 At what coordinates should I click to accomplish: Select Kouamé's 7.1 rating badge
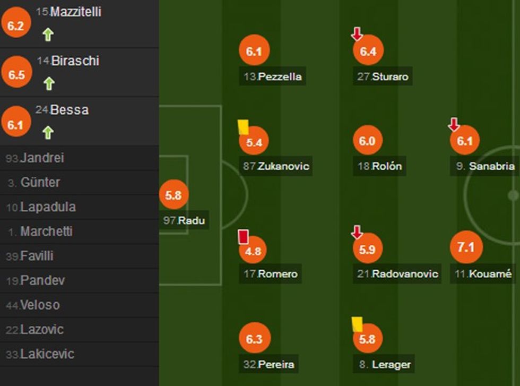click(x=465, y=248)
